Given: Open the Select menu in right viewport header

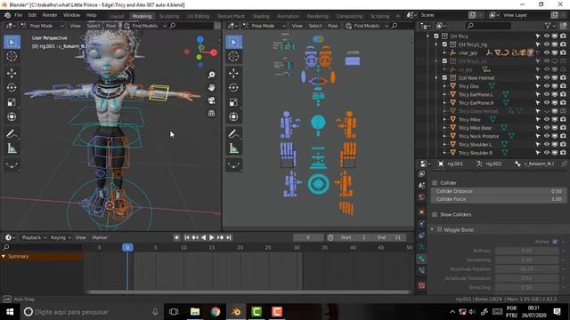Looking at the screenshot, I should click(315, 26).
